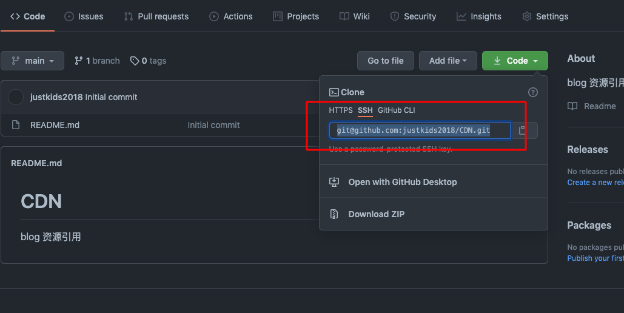Viewport: 624px width, 313px height.
Task: Click the tag icon next to 0 tags
Action: pos(135,61)
